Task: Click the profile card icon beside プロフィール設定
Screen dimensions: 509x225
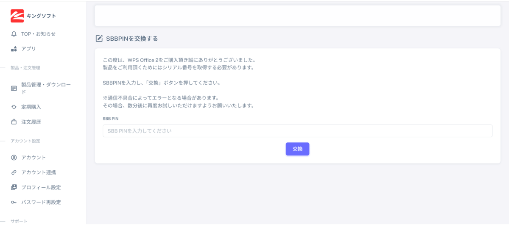Action: pyautogui.click(x=14, y=187)
